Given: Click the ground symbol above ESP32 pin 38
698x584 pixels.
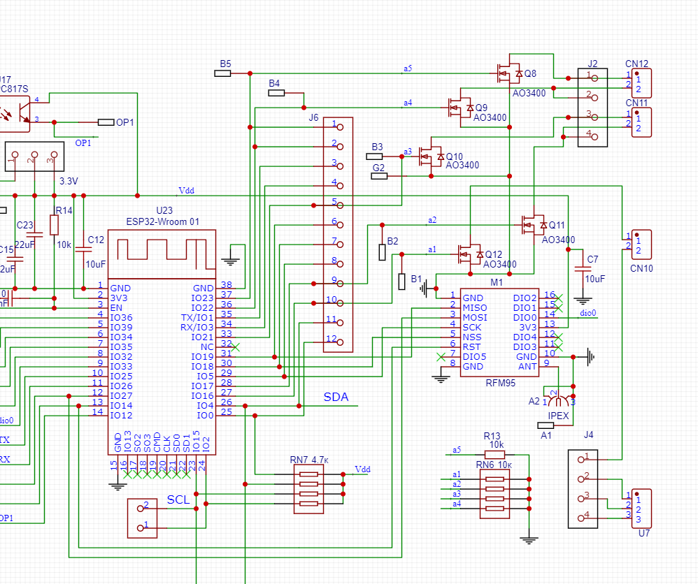Looking at the screenshot, I should (x=230, y=261).
